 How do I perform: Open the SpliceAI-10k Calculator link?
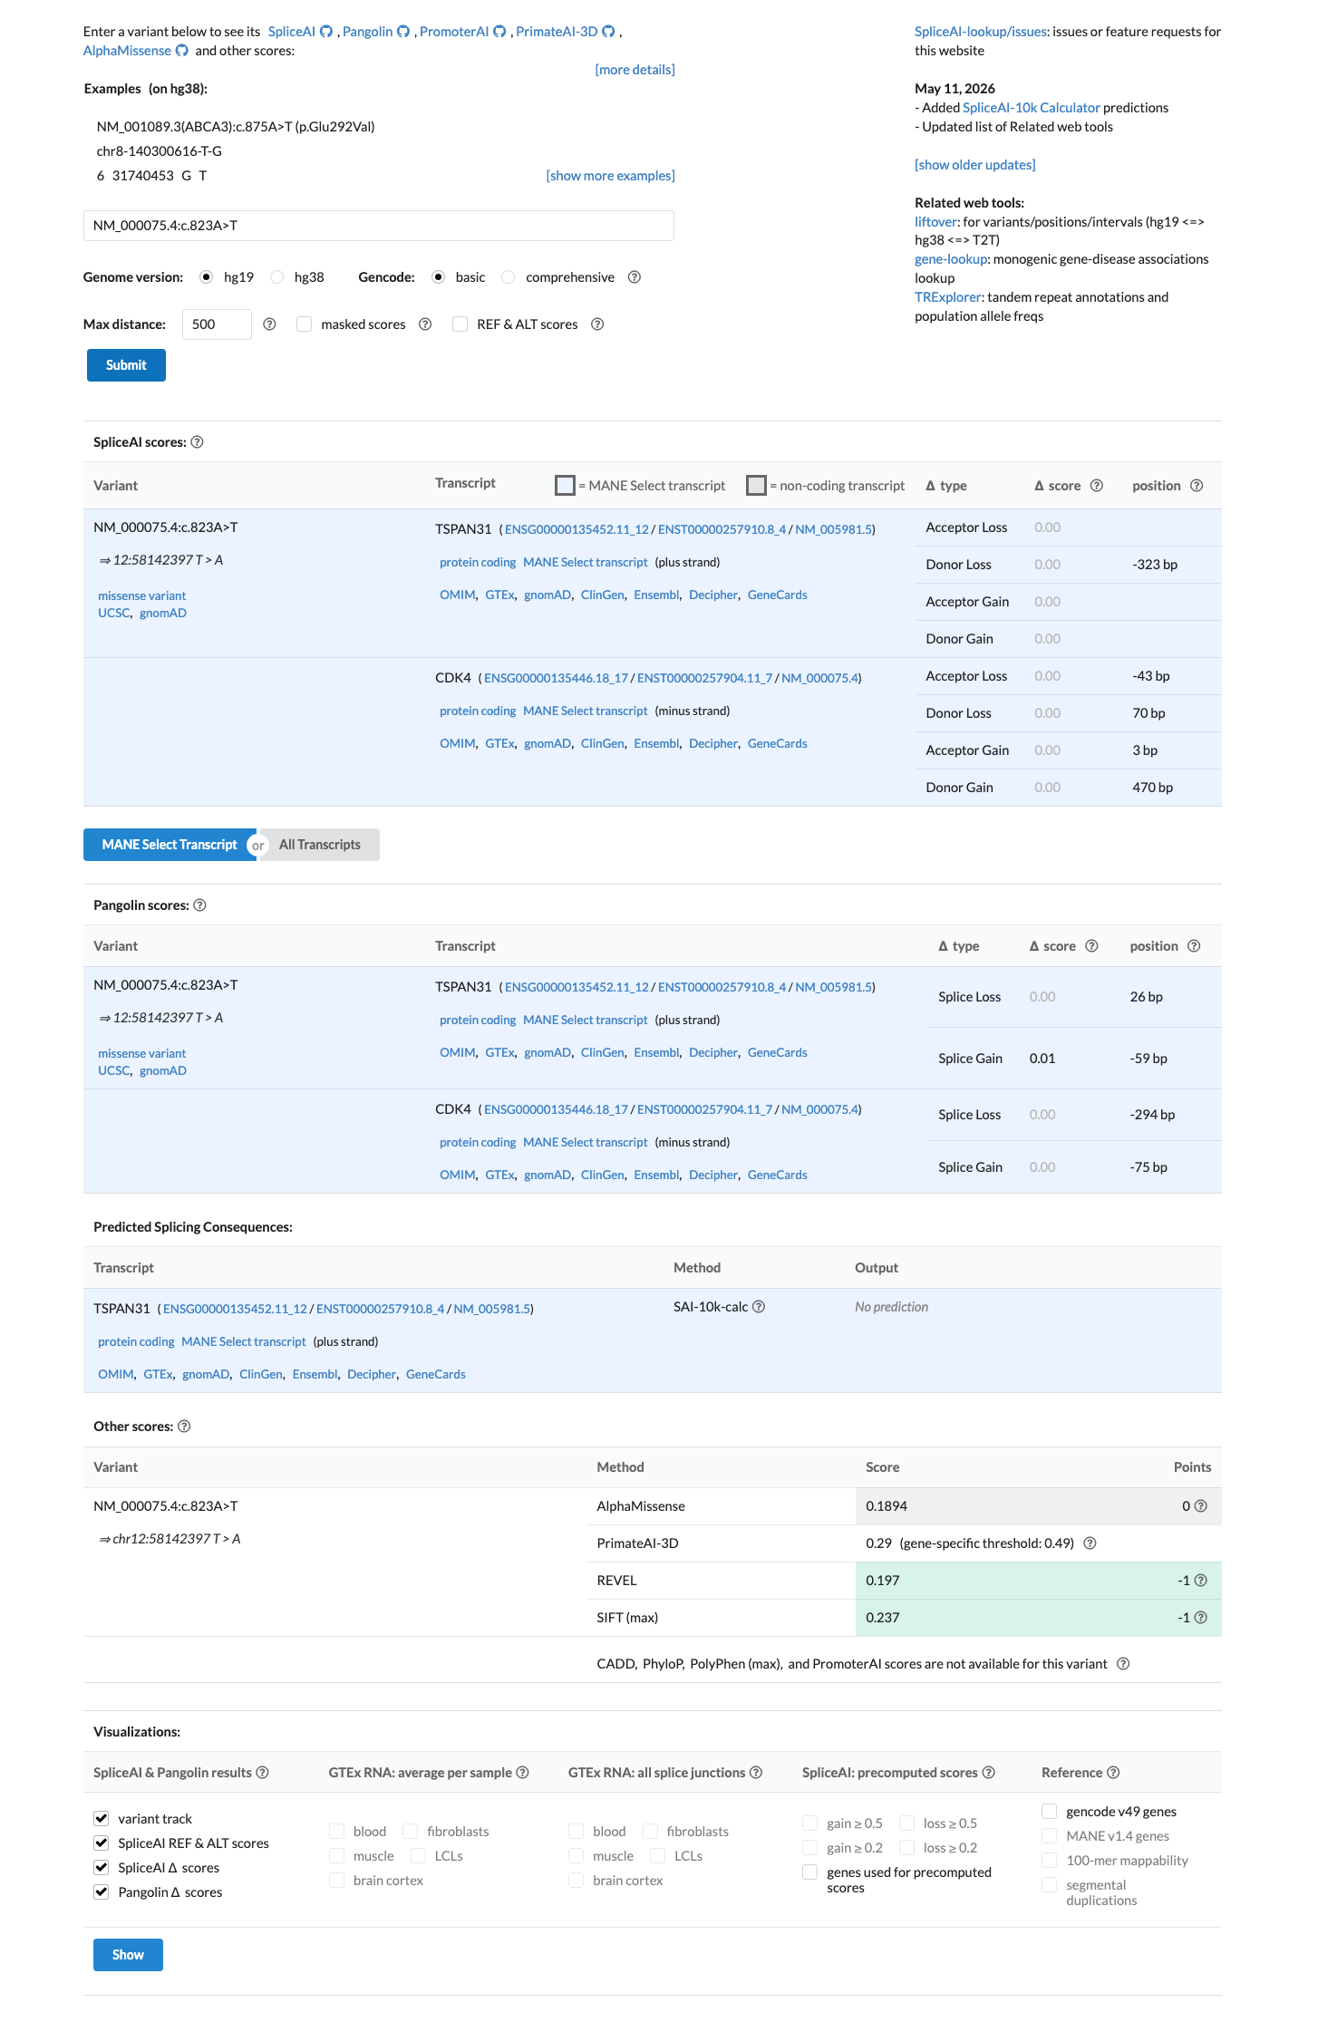(1032, 108)
